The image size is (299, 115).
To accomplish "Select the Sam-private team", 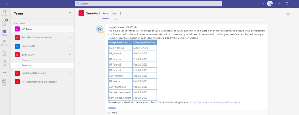I will 43,46.
